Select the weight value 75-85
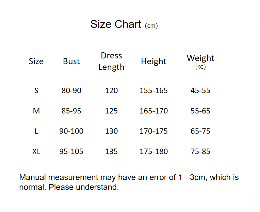The image size is (260, 212). pyautogui.click(x=200, y=152)
